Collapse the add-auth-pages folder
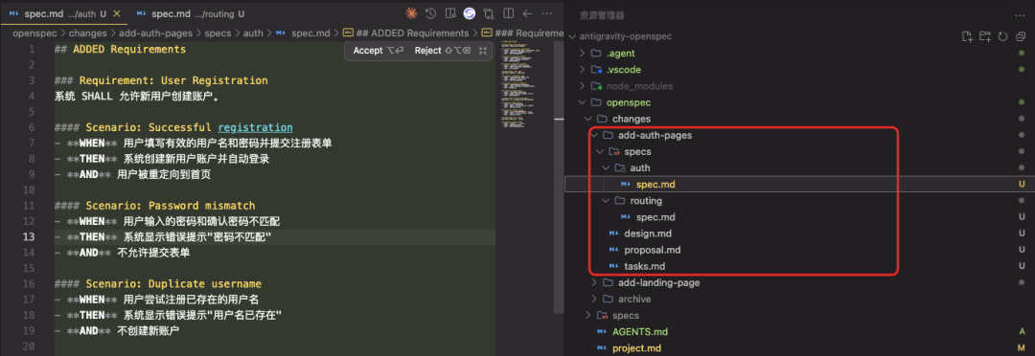Viewport: 1035px width, 356px height. point(593,135)
